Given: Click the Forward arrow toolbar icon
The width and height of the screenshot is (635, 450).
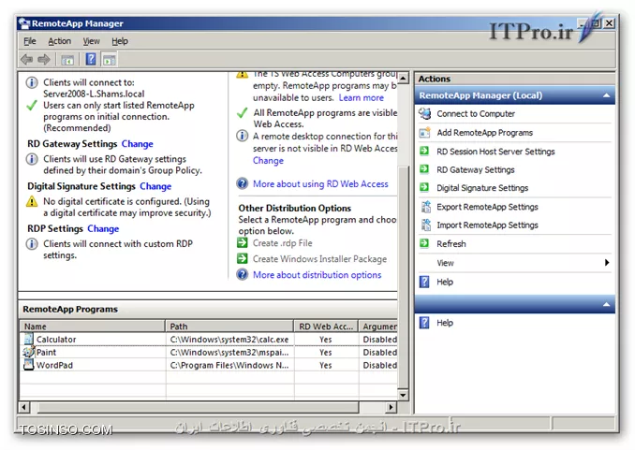Looking at the screenshot, I should [44, 60].
